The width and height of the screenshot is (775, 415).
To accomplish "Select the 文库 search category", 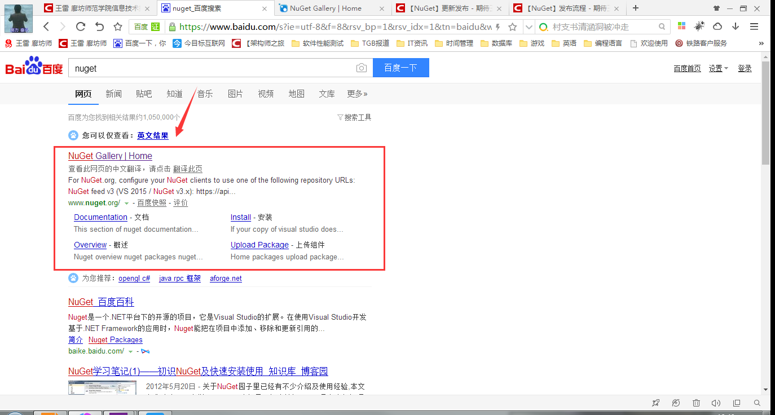I will coord(327,94).
